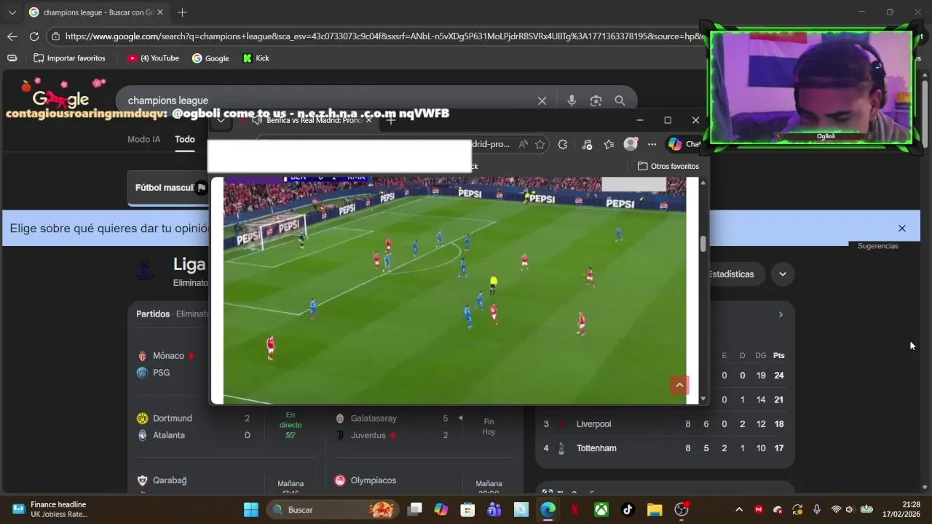
Task: Click the front window vertical scrollbar thumb
Action: coord(703,245)
